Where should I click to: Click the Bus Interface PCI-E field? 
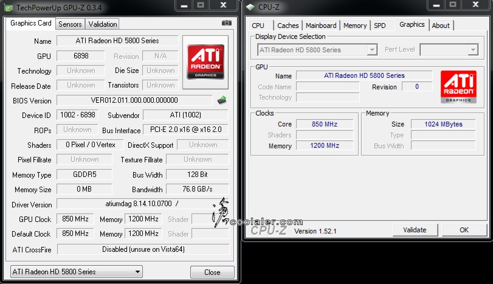point(185,130)
